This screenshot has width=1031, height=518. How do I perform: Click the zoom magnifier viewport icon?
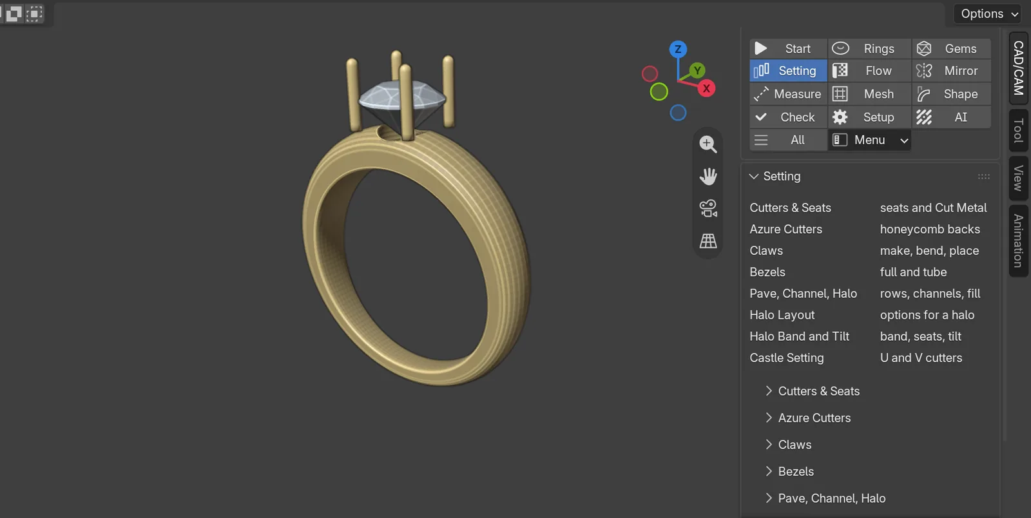coord(708,144)
